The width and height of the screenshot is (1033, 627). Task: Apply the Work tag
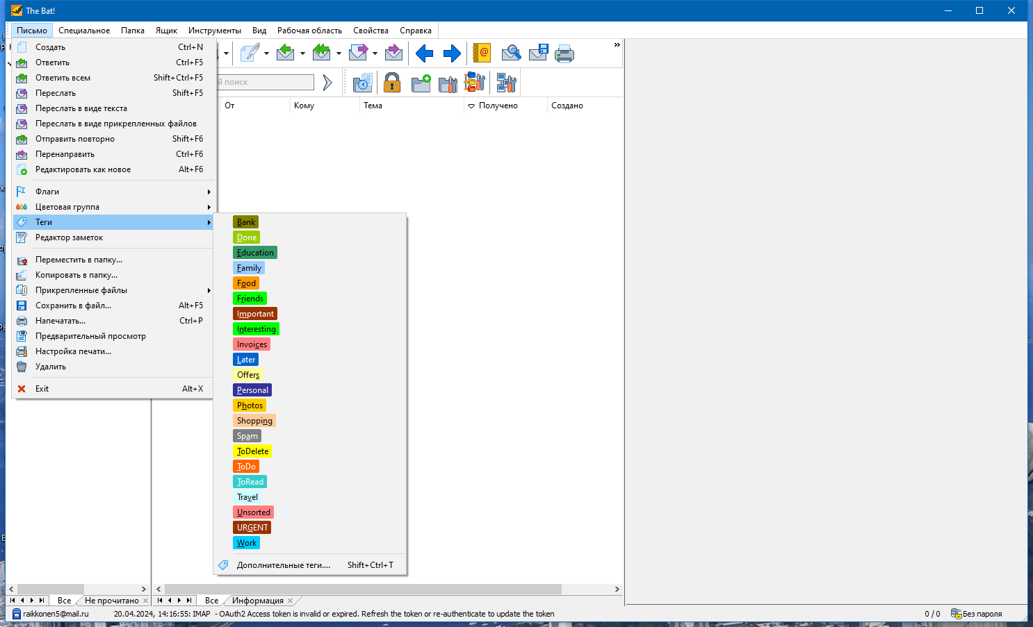tap(247, 543)
